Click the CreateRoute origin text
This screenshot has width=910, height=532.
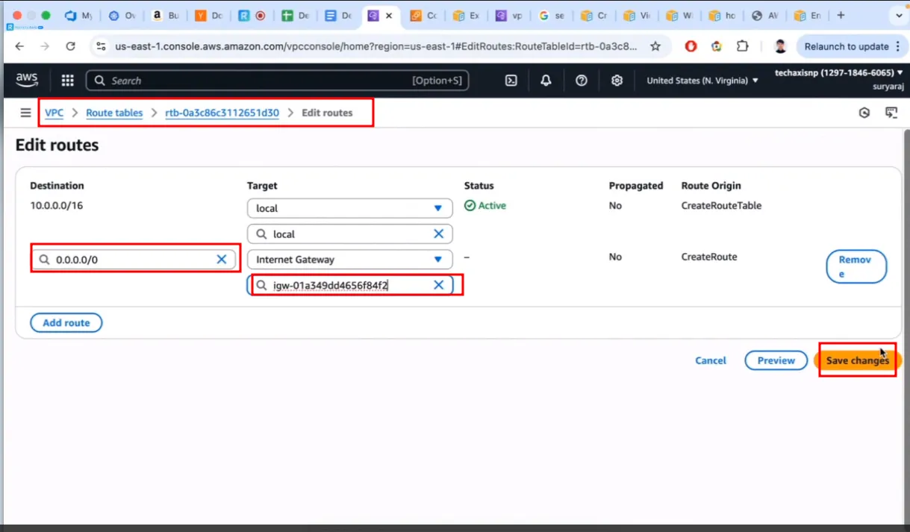[709, 257]
